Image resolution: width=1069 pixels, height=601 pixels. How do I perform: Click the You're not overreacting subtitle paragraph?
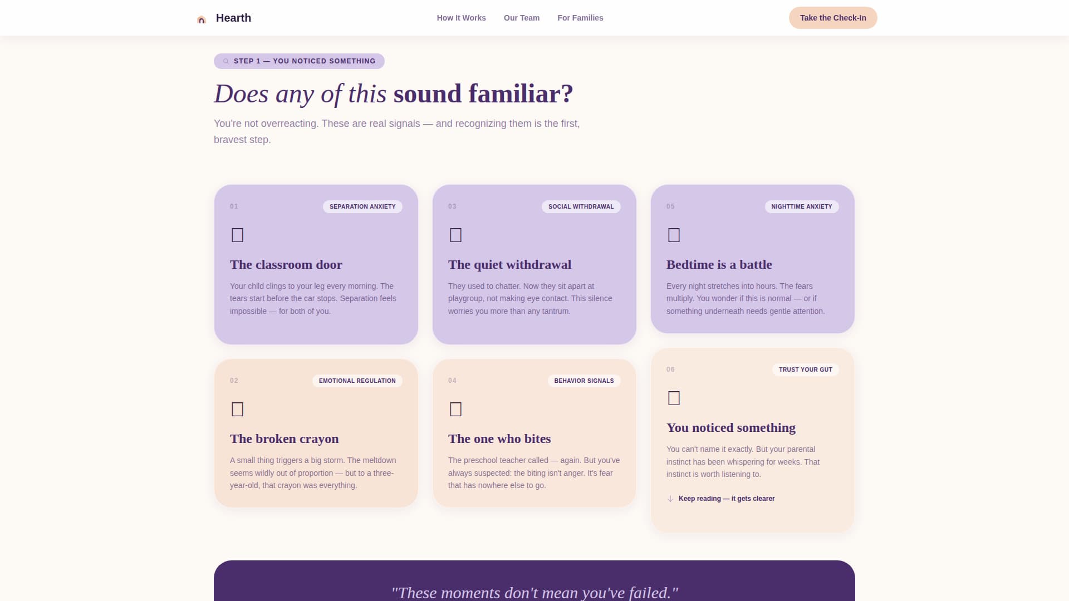[x=397, y=131]
